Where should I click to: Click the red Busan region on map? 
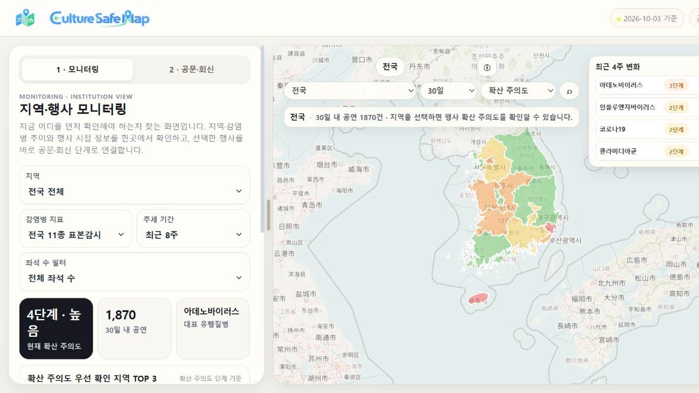coord(550,228)
